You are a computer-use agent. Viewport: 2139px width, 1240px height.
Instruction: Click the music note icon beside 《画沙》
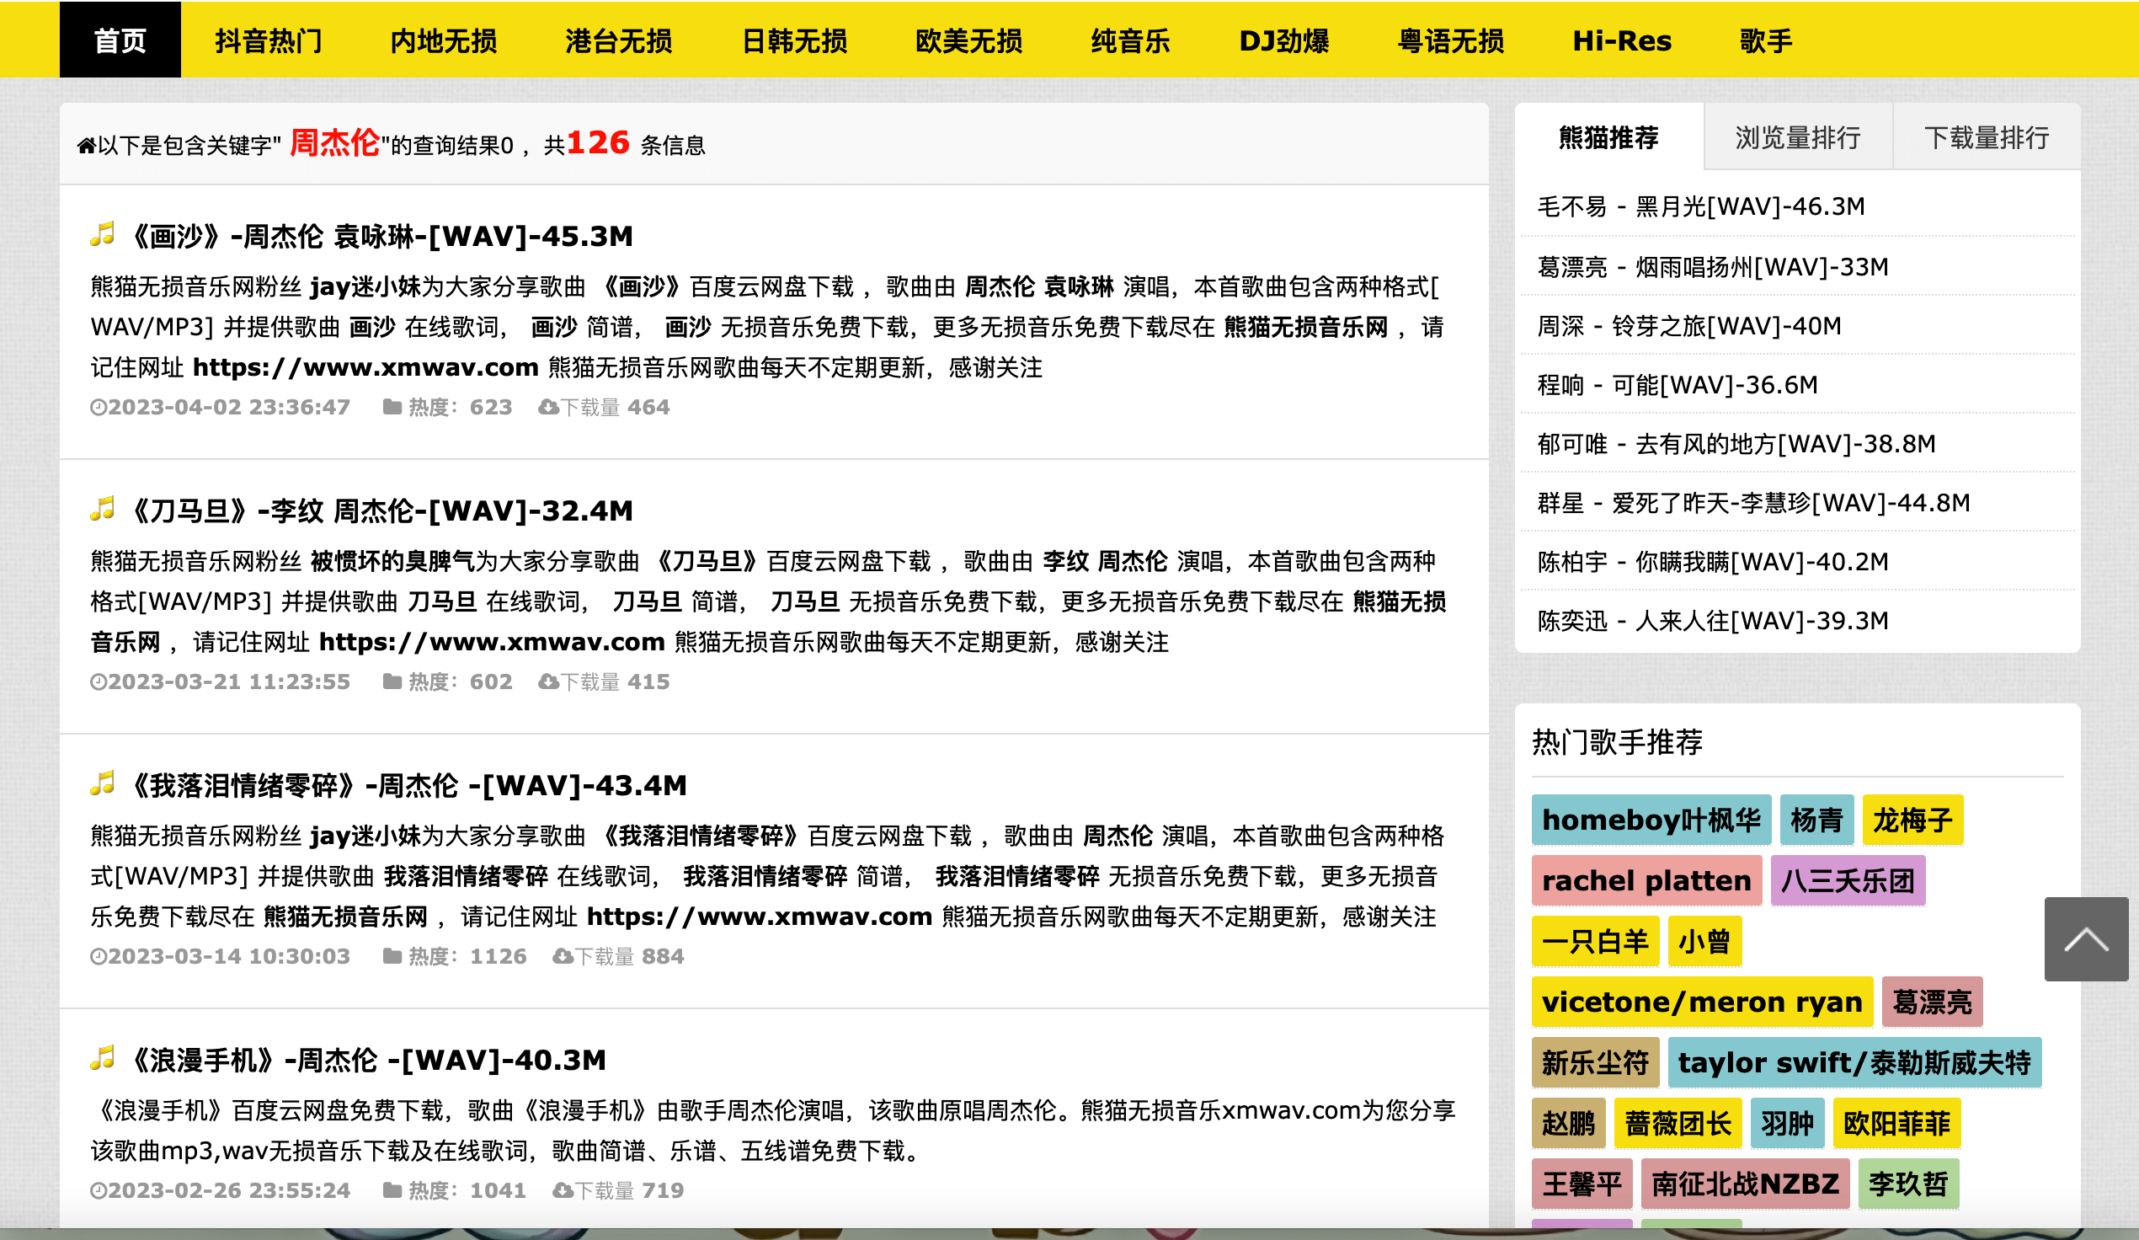tap(103, 236)
